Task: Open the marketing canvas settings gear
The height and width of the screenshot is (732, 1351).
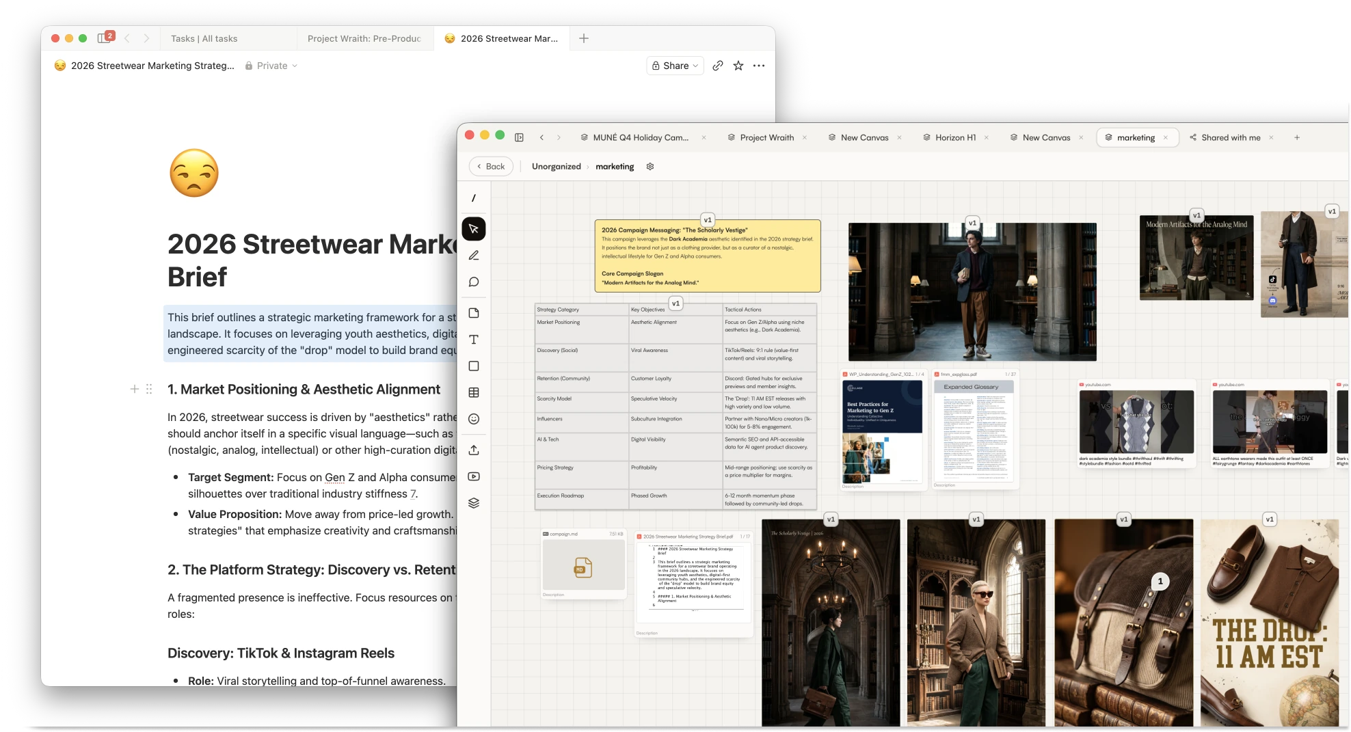Action: [650, 167]
